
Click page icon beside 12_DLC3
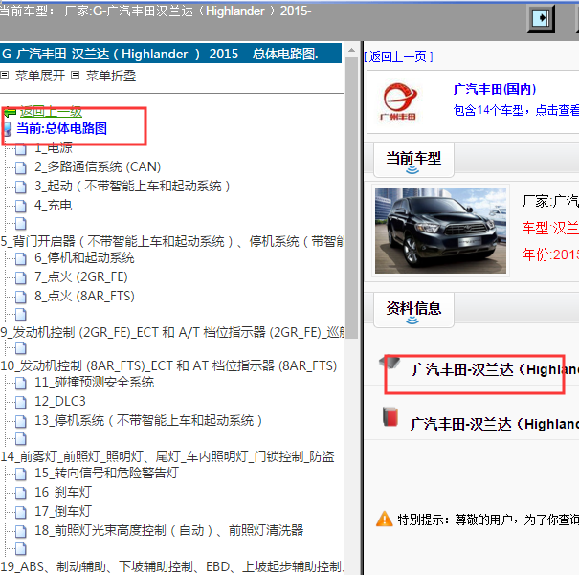coord(21,402)
